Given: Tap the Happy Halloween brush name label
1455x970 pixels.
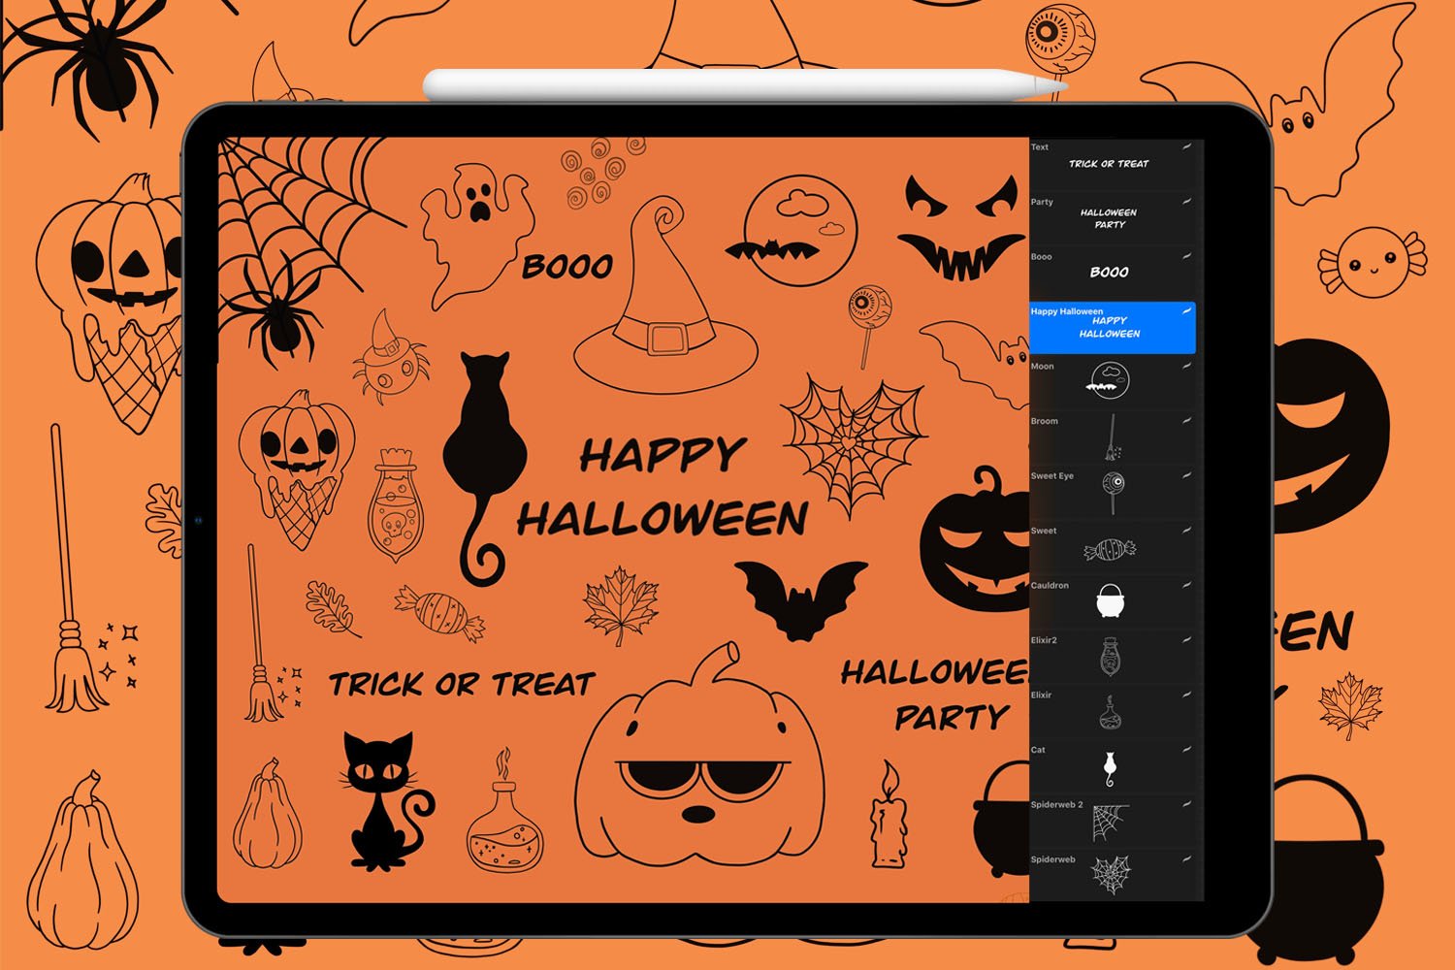Looking at the screenshot, I should 1065,309.
